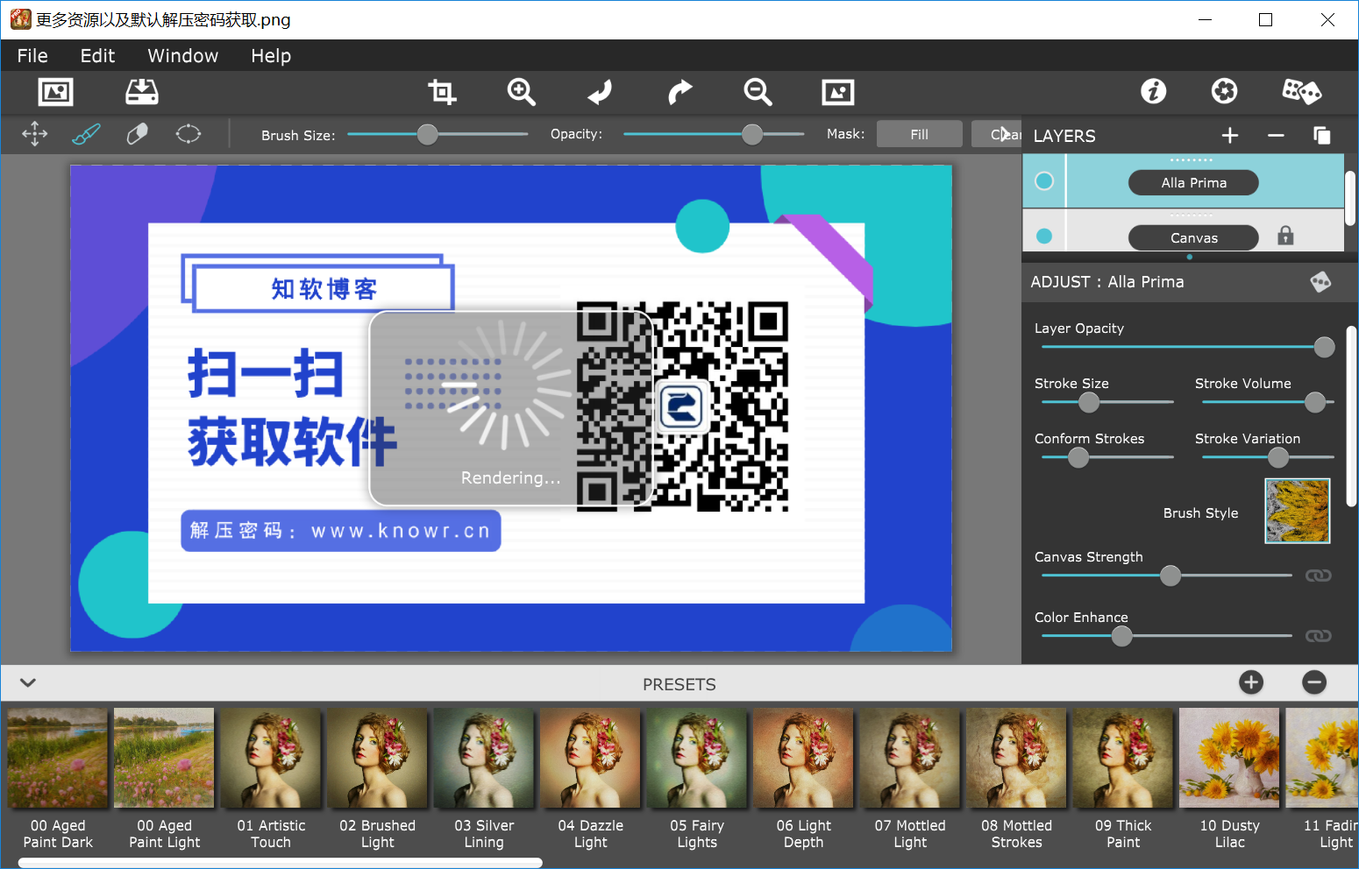Viewport: 1359px width, 869px height.
Task: Click the undo arrow icon
Action: [x=601, y=92]
